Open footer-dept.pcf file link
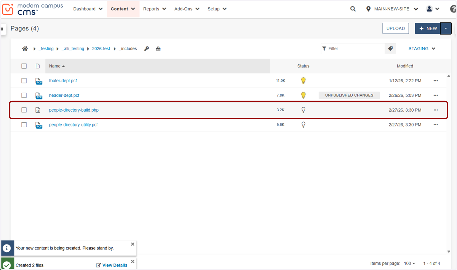 click(63, 81)
